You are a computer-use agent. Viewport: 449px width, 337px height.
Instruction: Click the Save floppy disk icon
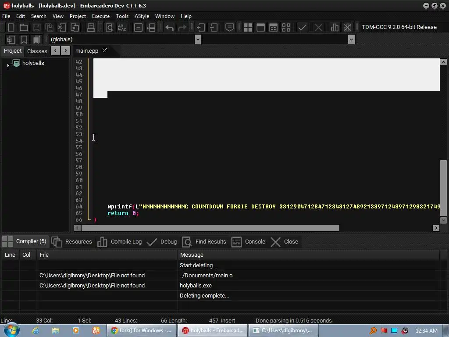click(x=36, y=28)
